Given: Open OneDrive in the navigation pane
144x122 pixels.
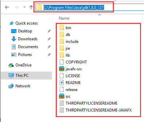Looking at the screenshot, I should click(24, 65).
